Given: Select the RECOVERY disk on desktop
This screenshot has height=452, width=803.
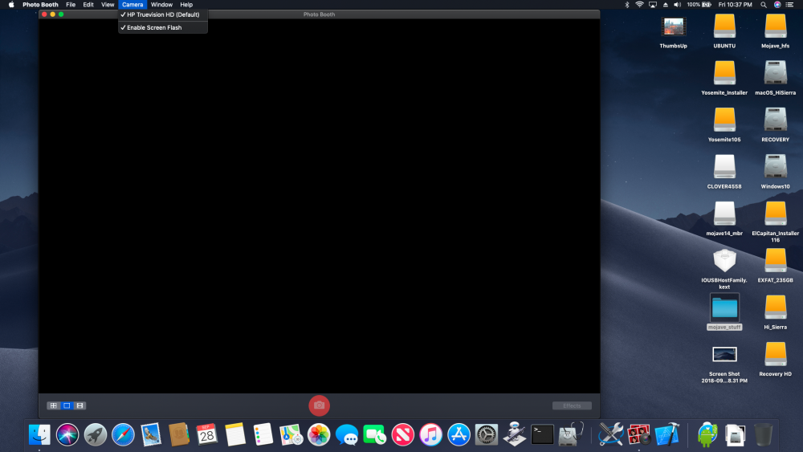Looking at the screenshot, I should tap(776, 120).
